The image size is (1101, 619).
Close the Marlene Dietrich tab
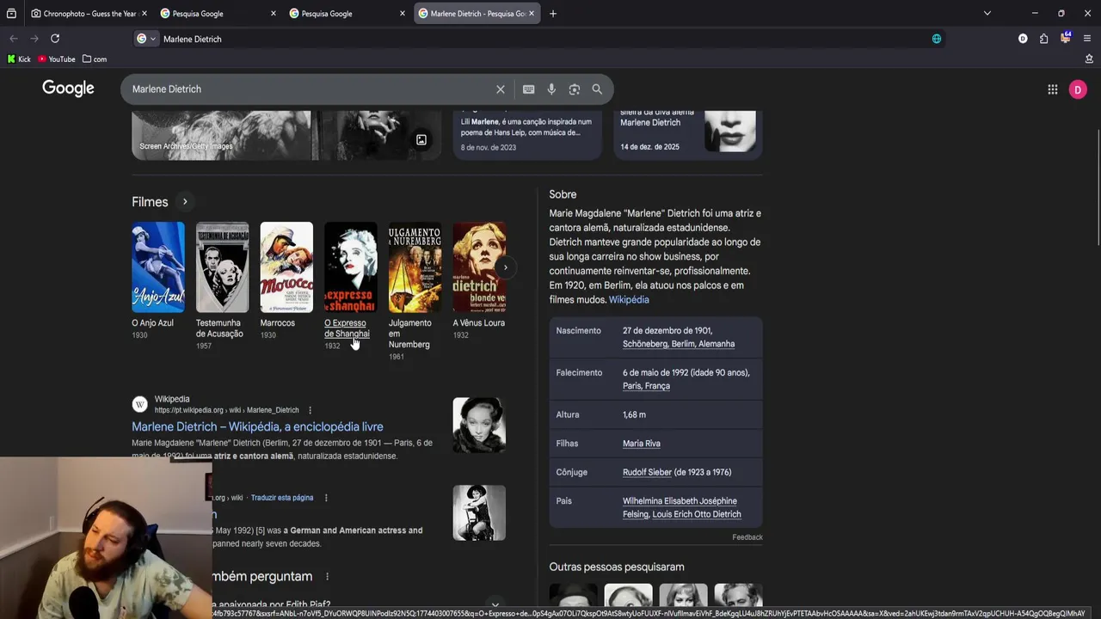tap(532, 14)
